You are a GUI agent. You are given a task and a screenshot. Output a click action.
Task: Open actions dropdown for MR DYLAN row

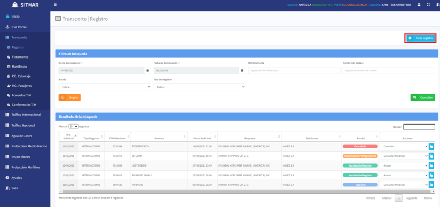(404, 185)
